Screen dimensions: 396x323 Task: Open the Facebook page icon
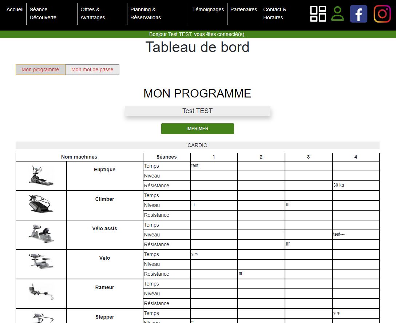coord(359,14)
